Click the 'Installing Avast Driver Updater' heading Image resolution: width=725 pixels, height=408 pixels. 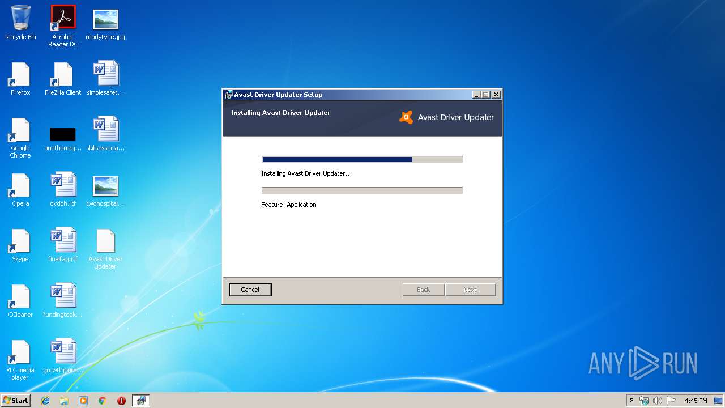click(x=280, y=113)
